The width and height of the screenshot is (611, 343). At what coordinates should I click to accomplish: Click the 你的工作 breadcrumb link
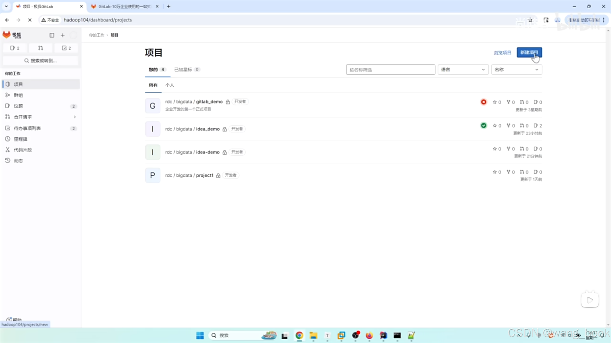(97, 35)
